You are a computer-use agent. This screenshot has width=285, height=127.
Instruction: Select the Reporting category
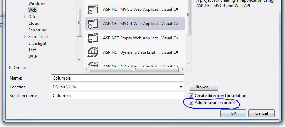[37, 30]
